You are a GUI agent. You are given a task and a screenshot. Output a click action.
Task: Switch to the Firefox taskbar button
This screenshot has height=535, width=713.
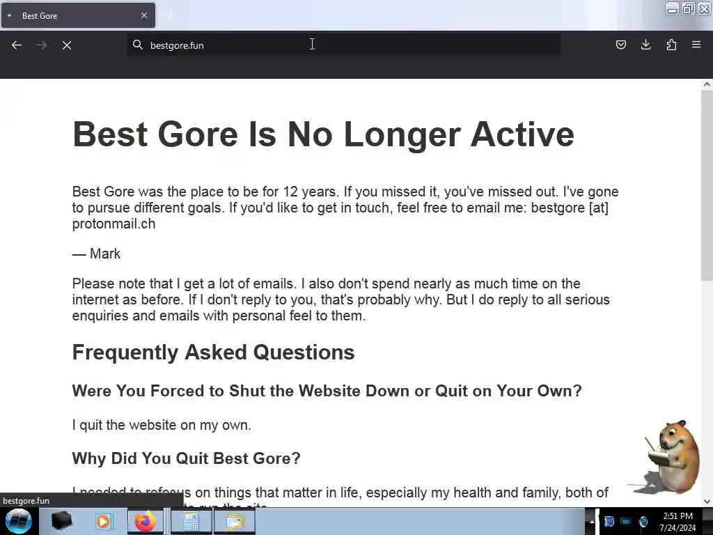pyautogui.click(x=145, y=521)
